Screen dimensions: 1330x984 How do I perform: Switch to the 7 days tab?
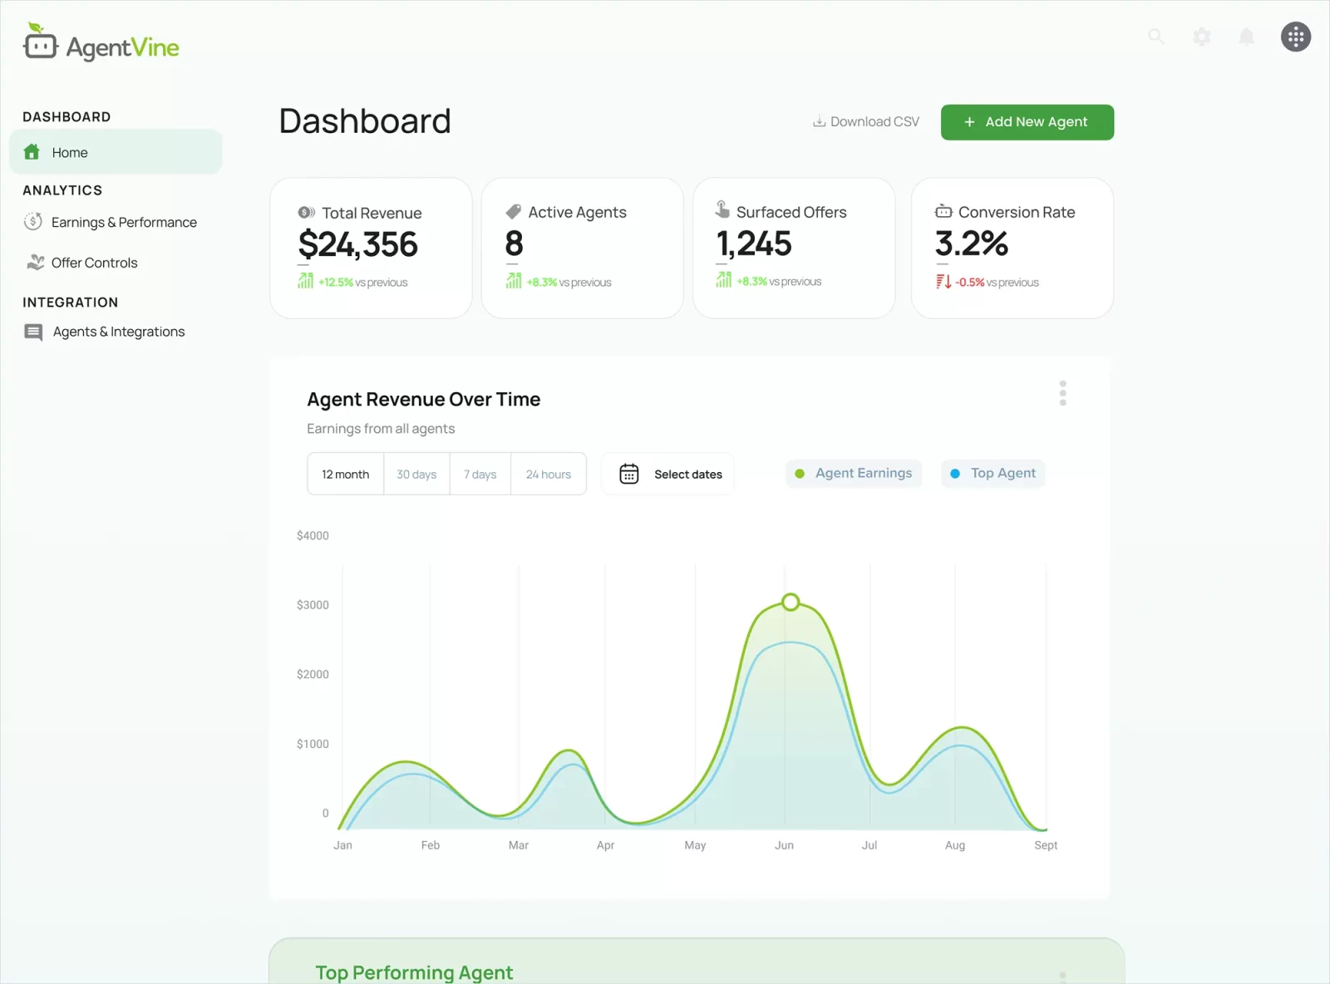(x=480, y=475)
